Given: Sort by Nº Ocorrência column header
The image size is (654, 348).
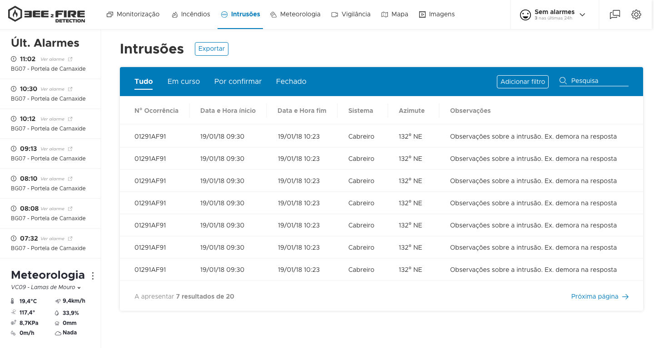Looking at the screenshot, I should coord(156,111).
